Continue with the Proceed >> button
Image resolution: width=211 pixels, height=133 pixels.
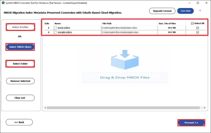coord(191,123)
